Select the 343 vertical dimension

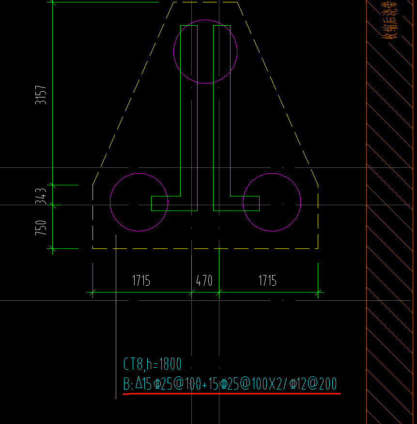coord(41,196)
